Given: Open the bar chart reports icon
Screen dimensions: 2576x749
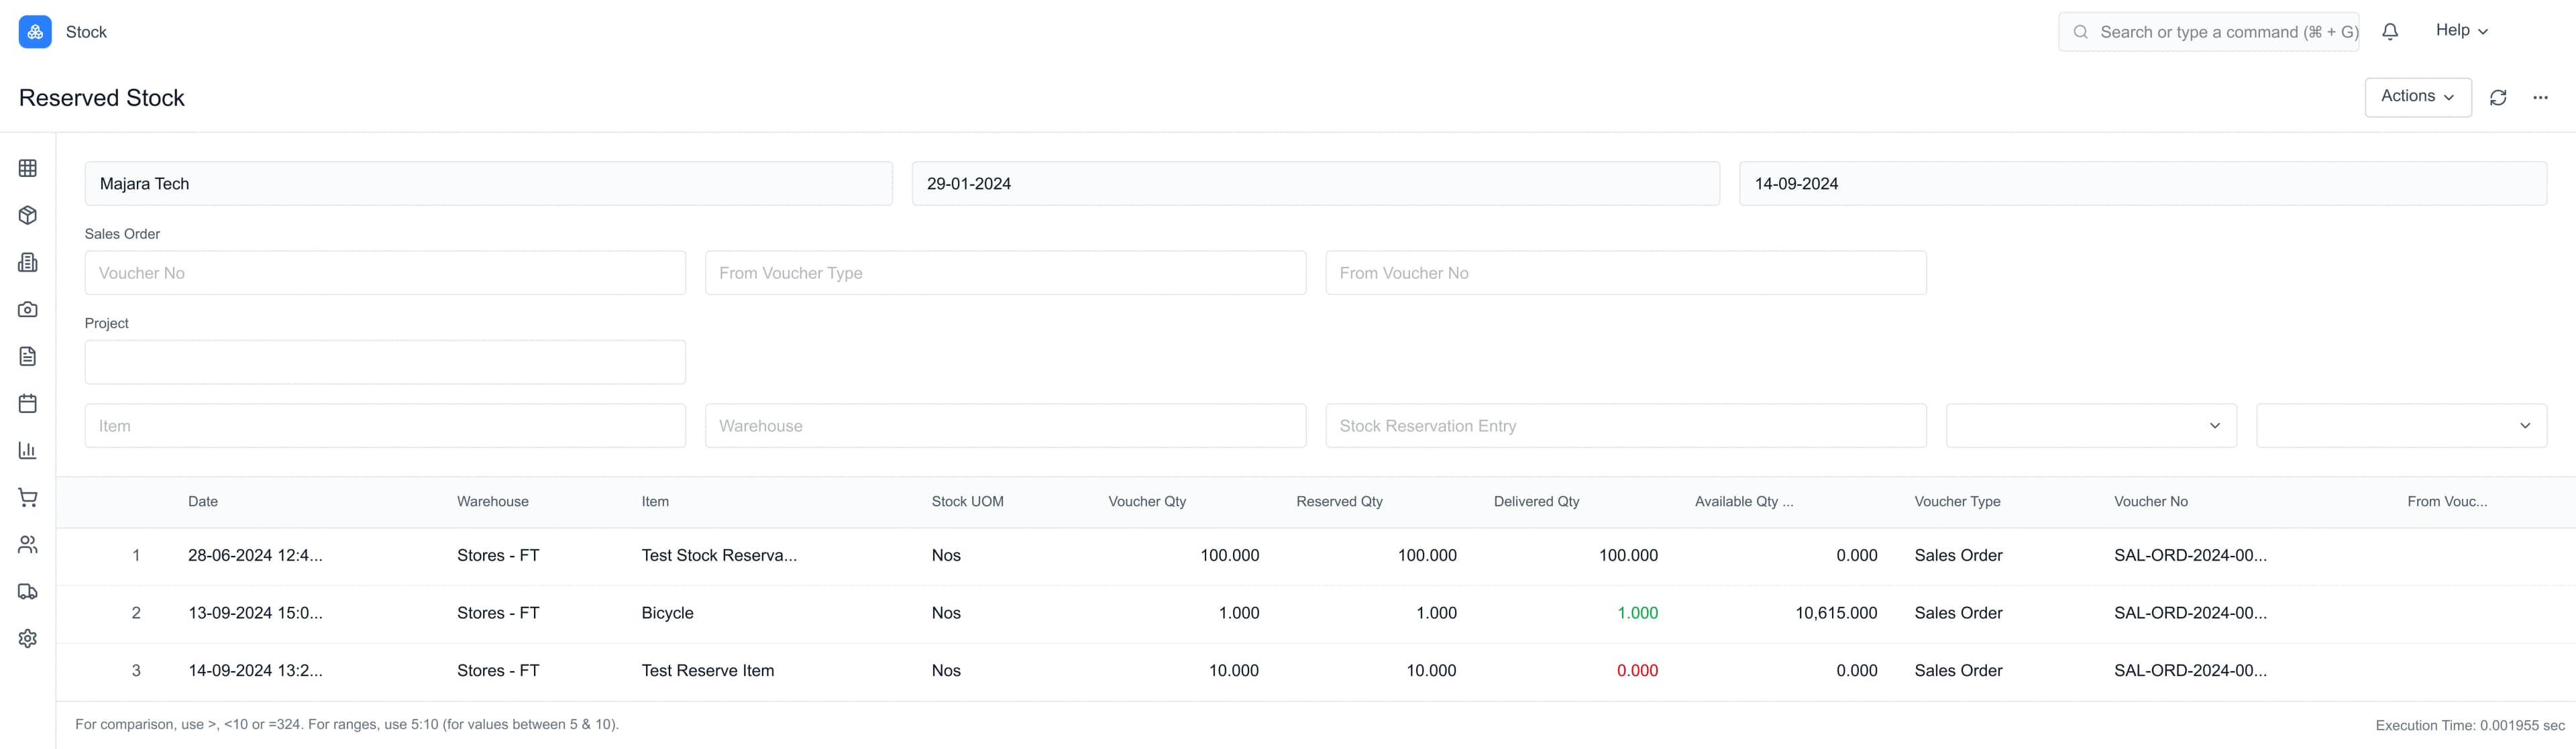Looking at the screenshot, I should 27,450.
